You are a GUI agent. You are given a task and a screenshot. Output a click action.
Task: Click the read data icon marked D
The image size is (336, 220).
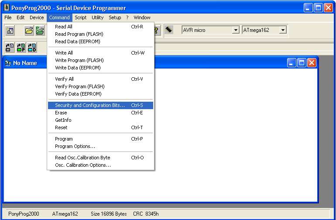pyautogui.click(x=32, y=47)
